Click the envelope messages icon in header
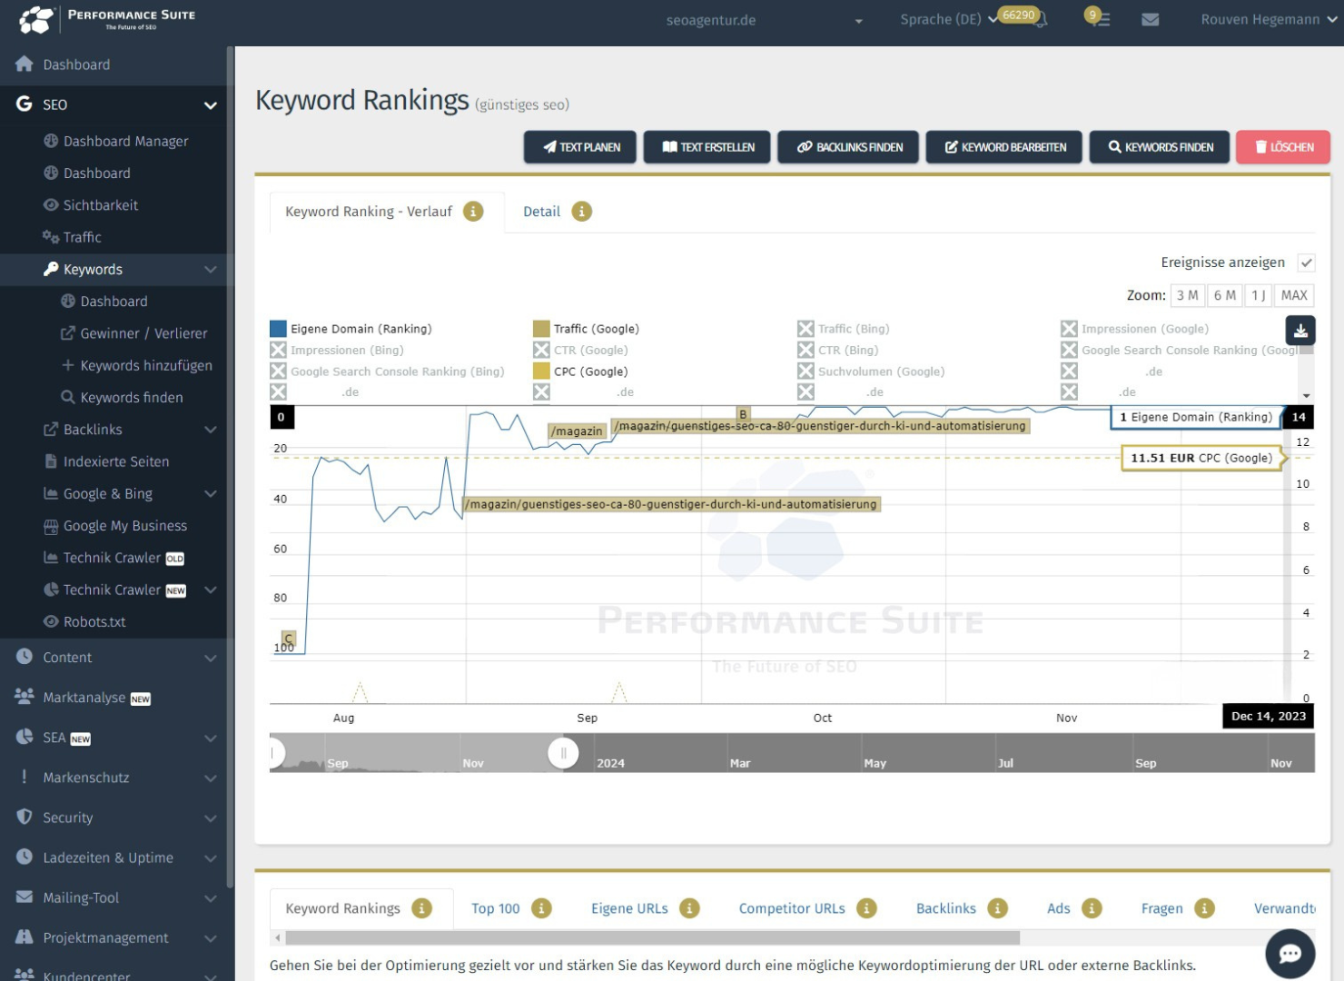The width and height of the screenshot is (1344, 981). click(1150, 19)
